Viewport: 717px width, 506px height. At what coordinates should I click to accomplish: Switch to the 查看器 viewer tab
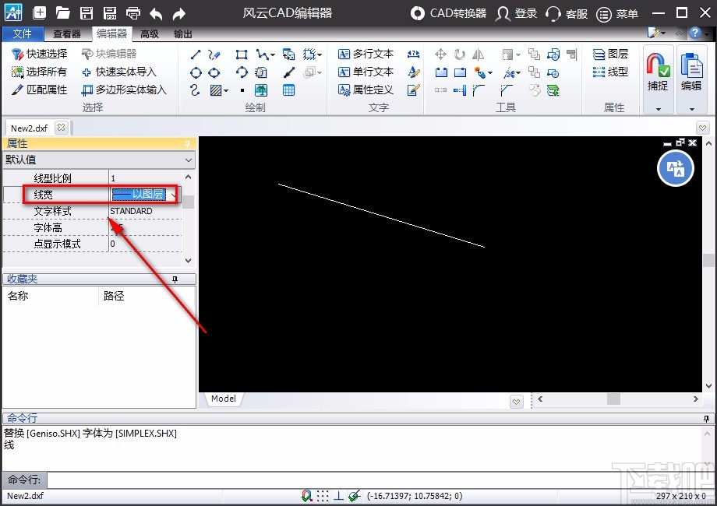point(67,33)
